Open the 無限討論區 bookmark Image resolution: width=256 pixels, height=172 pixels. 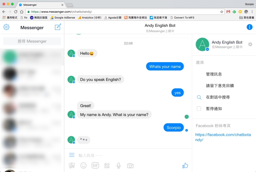coord(39,18)
